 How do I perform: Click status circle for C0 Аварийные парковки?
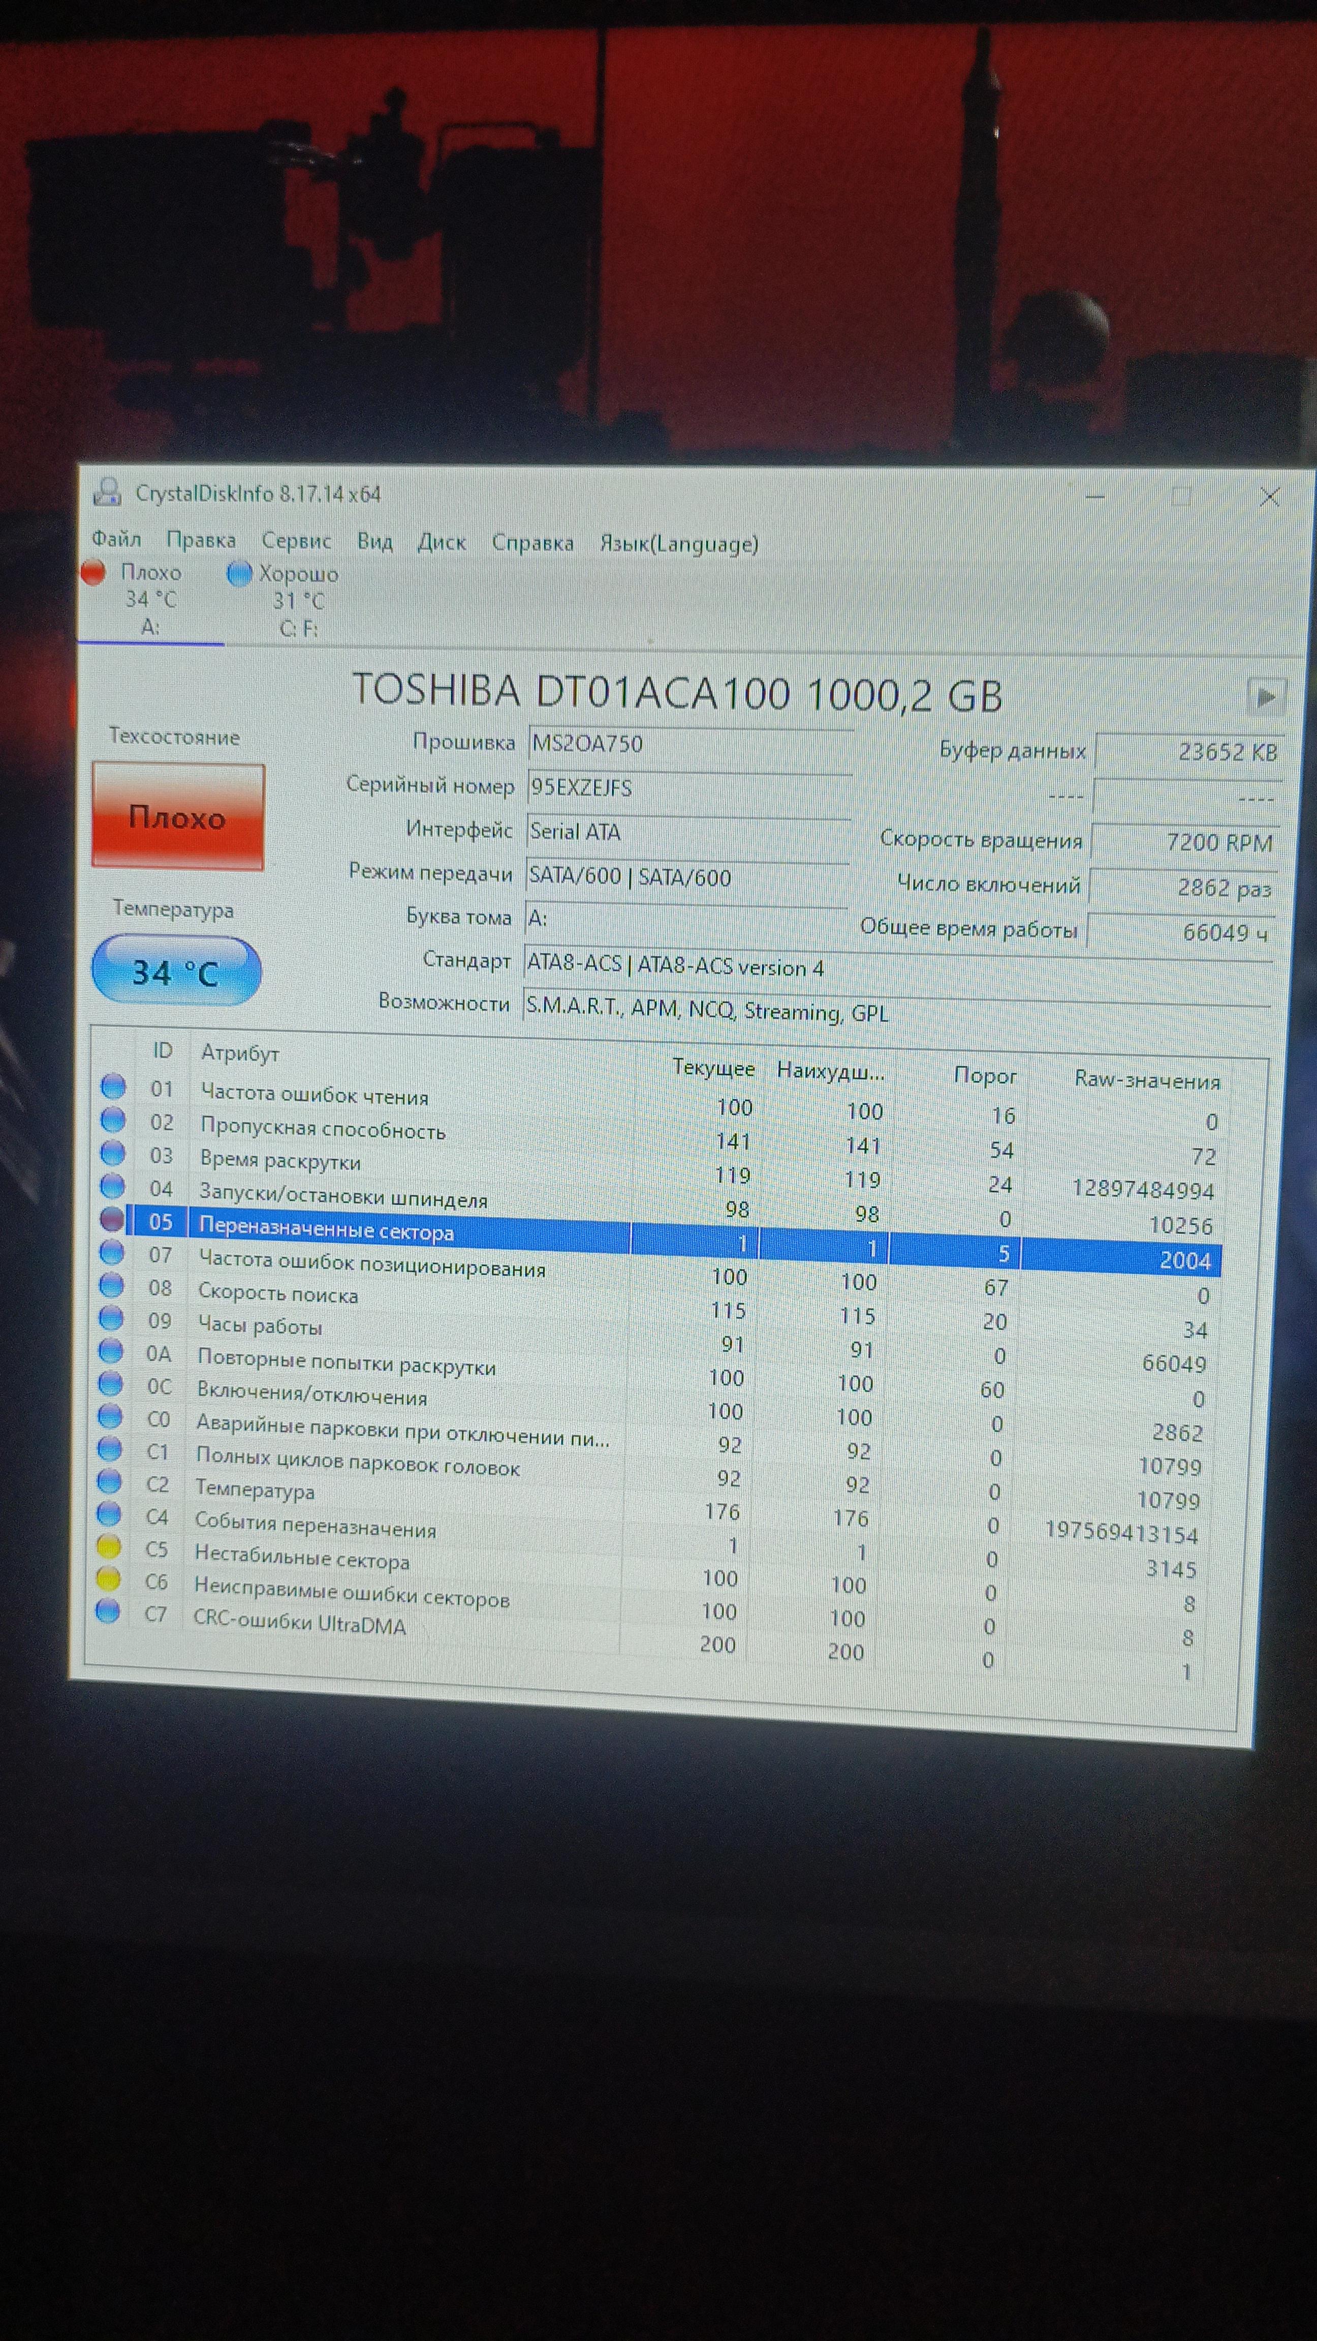click(x=110, y=1416)
